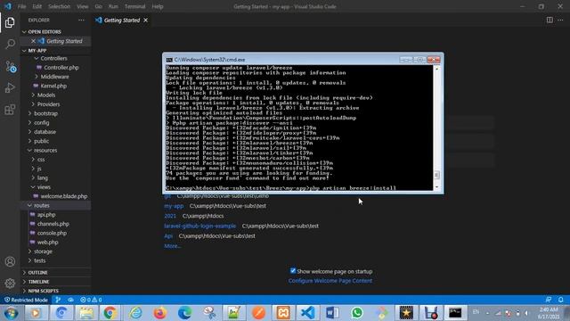
Task: Expand the Middleware folder
Action: tap(54, 77)
